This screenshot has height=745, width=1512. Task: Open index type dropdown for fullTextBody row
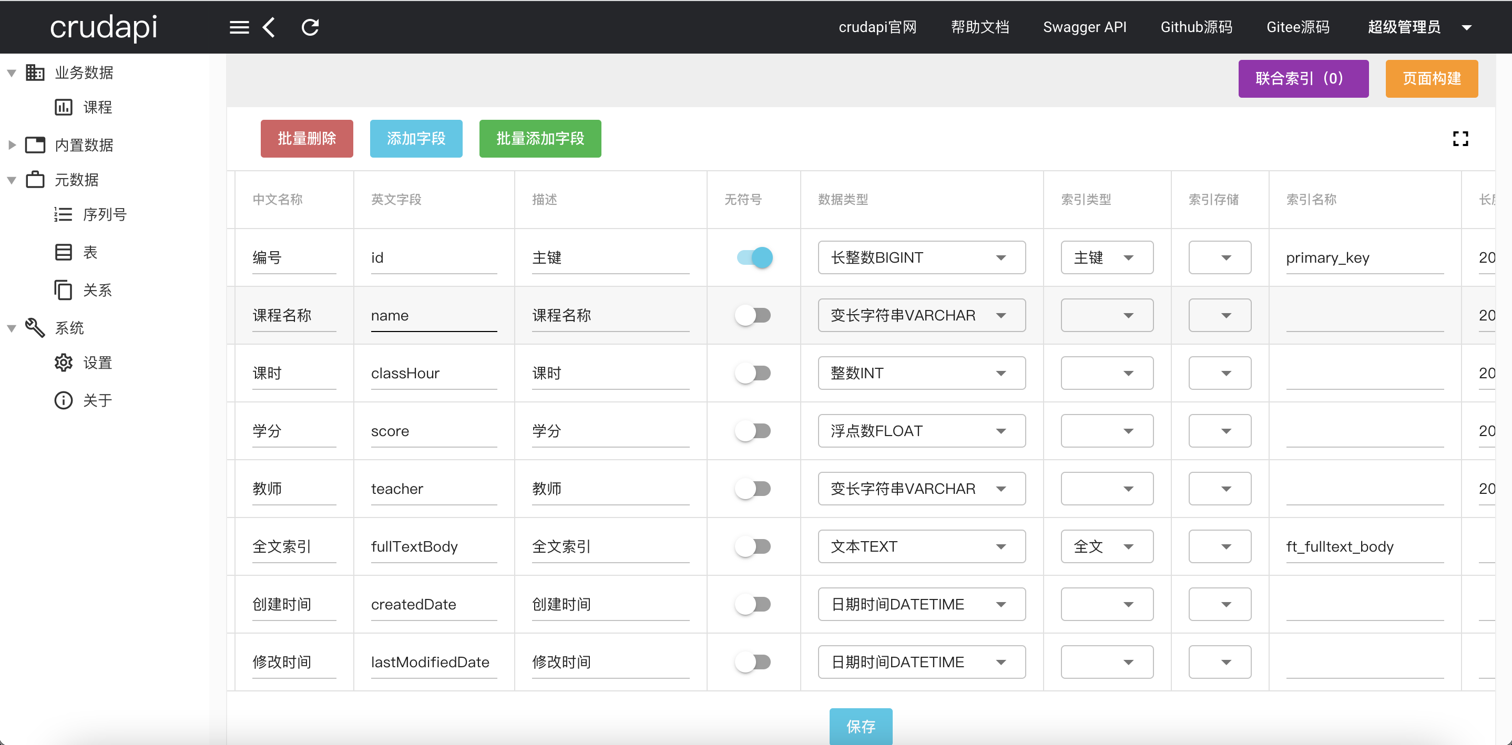click(x=1107, y=547)
